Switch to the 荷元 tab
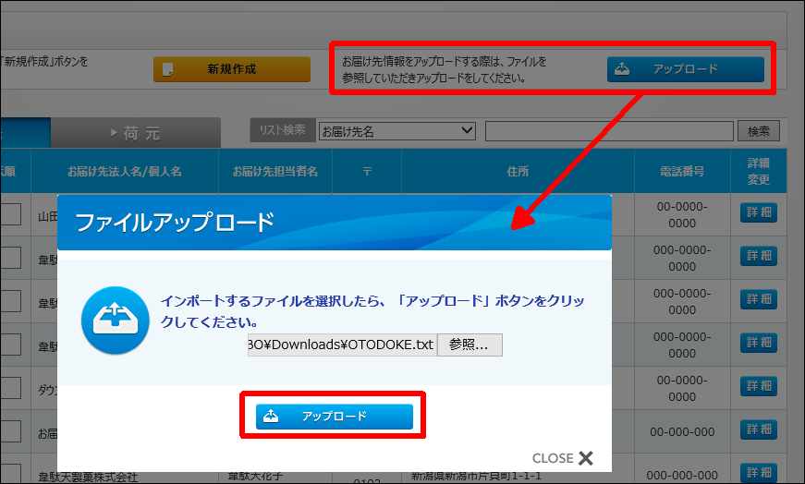The width and height of the screenshot is (805, 484). coord(135,133)
